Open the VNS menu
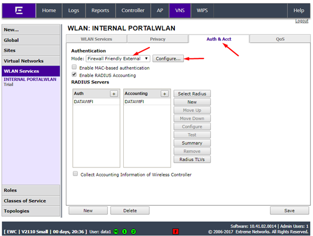The height and width of the screenshot is (236, 313). (x=180, y=11)
